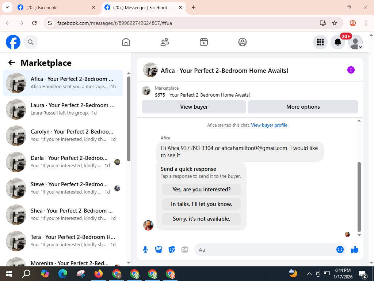Click More options button
Image resolution: width=374 pixels, height=281 pixels.
[303, 107]
